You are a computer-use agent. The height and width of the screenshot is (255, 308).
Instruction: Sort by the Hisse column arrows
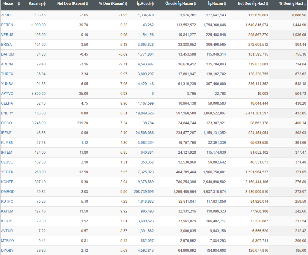(x=19, y=4)
